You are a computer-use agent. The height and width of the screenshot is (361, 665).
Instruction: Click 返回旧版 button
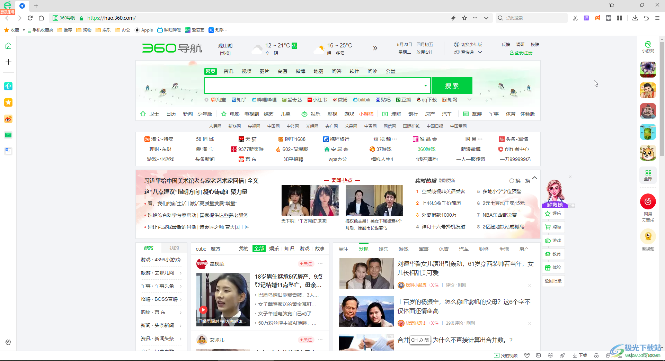553,281
